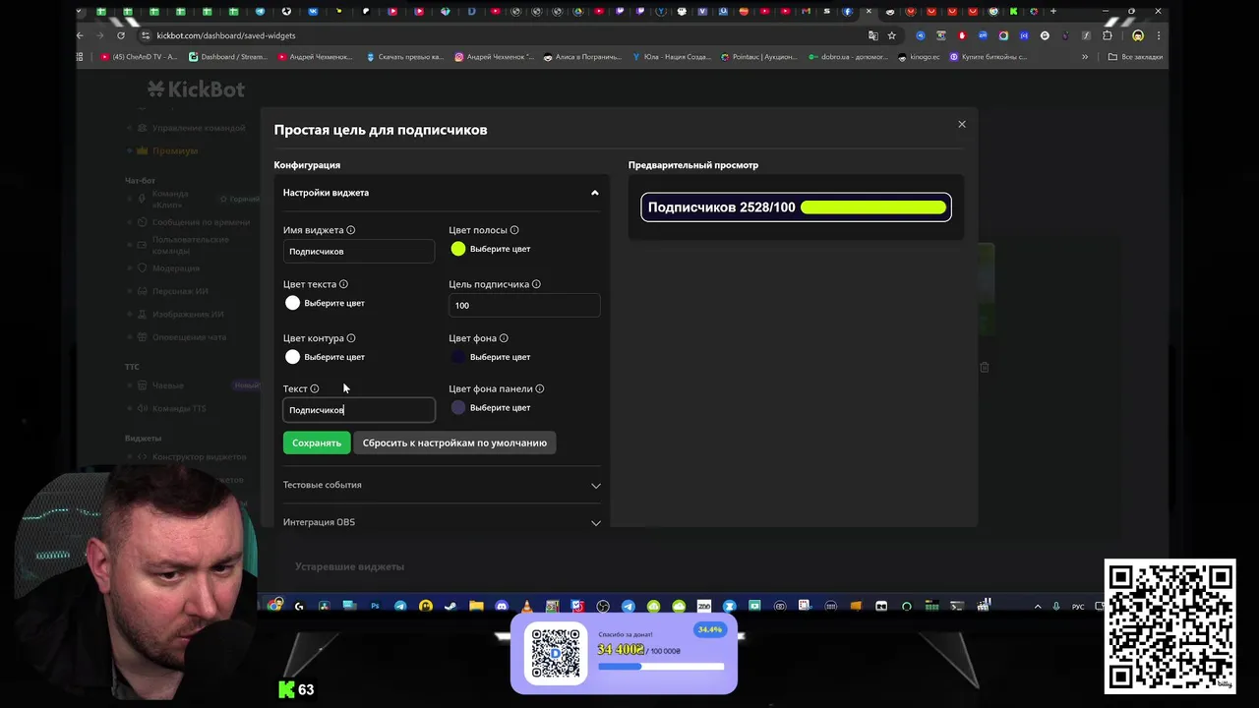Focus the Цель подписчика field showing 100
1259x708 pixels.
524,305
